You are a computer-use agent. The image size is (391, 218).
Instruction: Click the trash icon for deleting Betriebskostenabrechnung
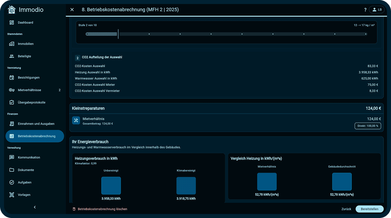(x=74, y=209)
